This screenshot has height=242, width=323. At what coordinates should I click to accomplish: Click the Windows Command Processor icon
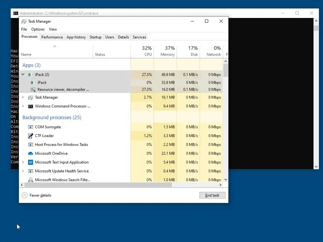click(31, 106)
